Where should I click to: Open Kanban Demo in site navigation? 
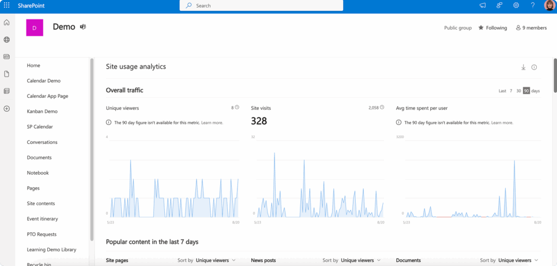(x=42, y=111)
